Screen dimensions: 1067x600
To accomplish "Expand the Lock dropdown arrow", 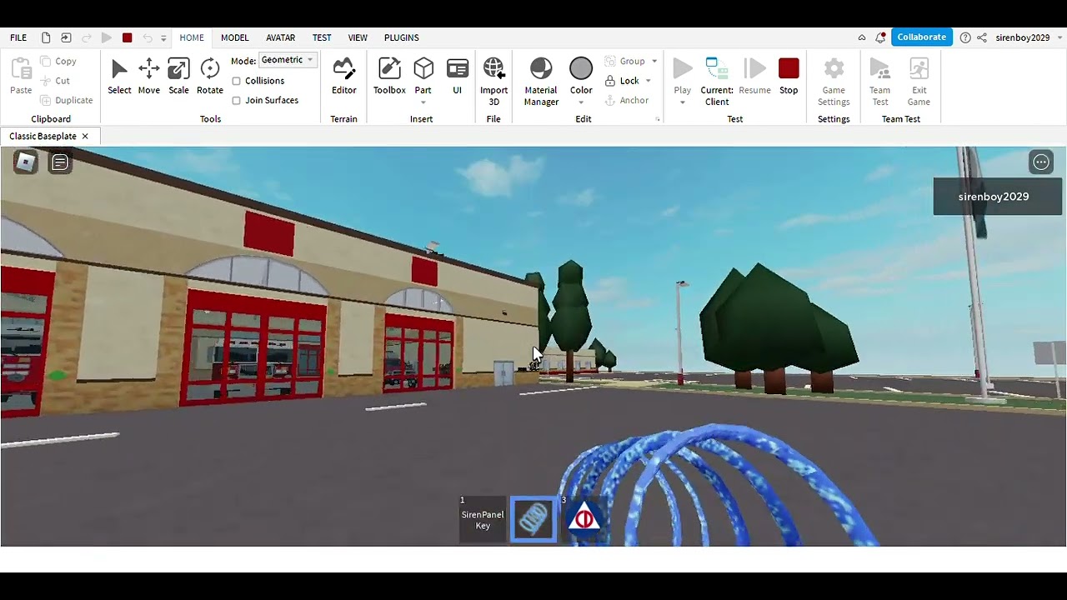I will coord(649,81).
